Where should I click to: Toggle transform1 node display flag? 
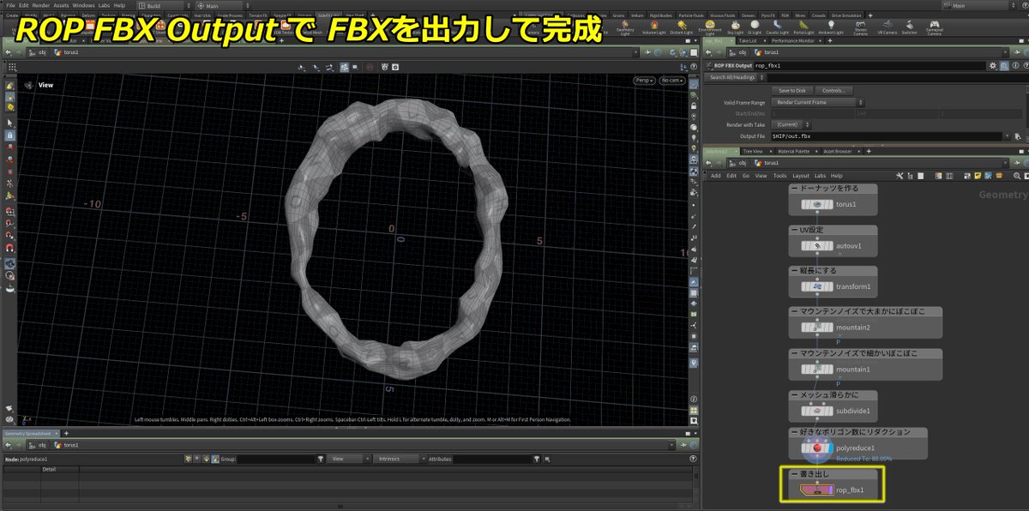point(832,286)
